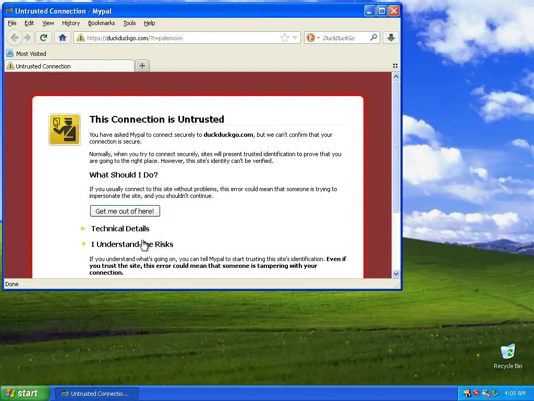The width and height of the screenshot is (534, 401).
Task: Bookmark this page with the star icon
Action: click(284, 38)
